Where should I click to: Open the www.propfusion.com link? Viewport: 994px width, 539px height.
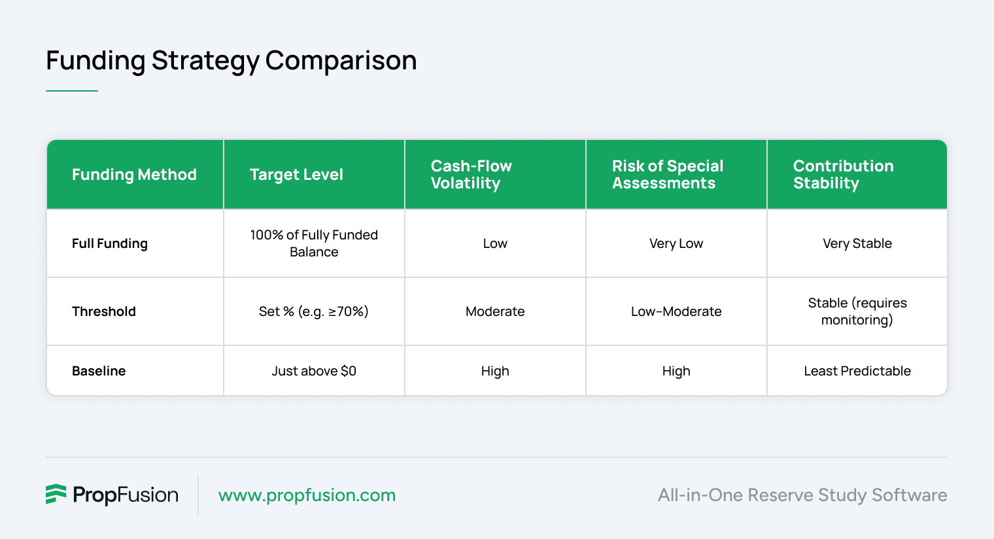pyautogui.click(x=307, y=495)
